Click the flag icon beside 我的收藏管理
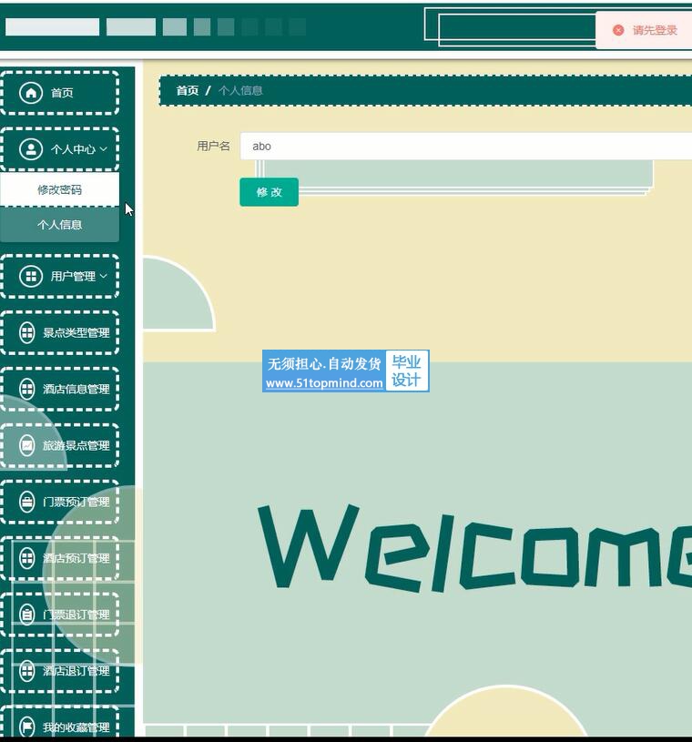The image size is (692, 742). point(27,727)
